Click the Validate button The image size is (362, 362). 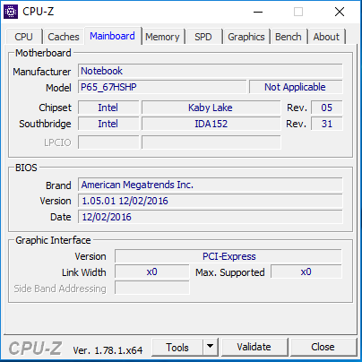[254, 347]
